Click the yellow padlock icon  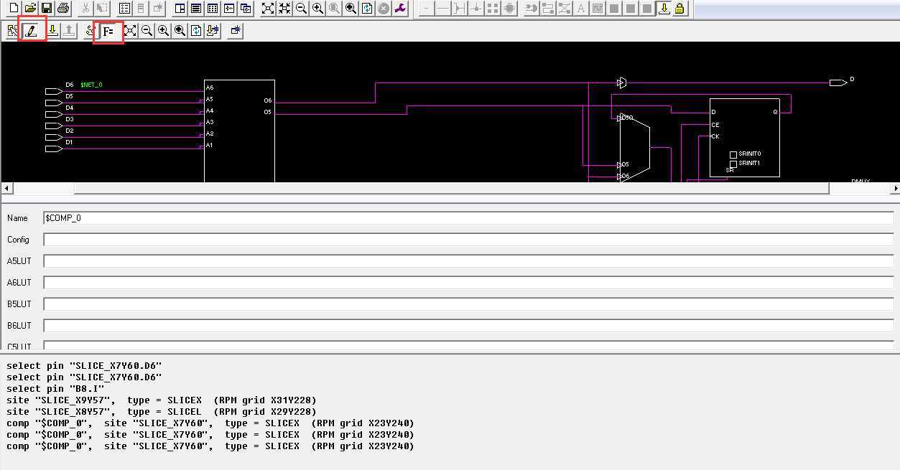[x=679, y=9]
